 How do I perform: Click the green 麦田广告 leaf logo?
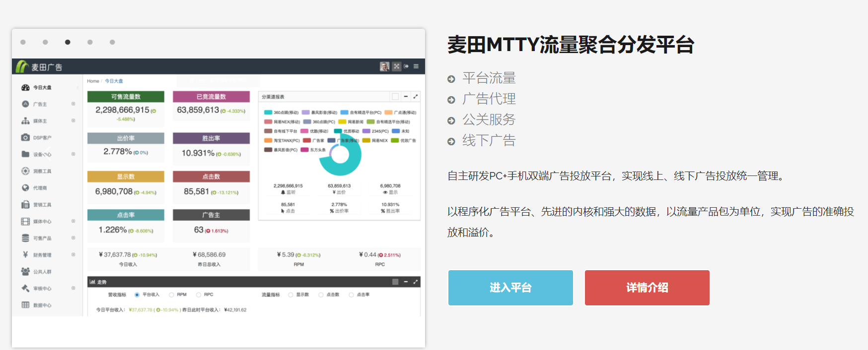pos(22,66)
